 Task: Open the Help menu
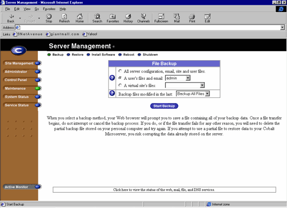[x=63, y=9]
